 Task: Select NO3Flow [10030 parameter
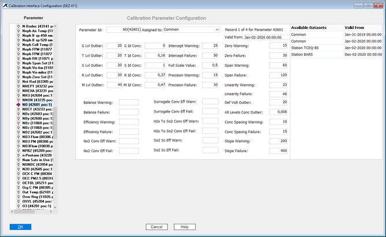tap(38, 146)
